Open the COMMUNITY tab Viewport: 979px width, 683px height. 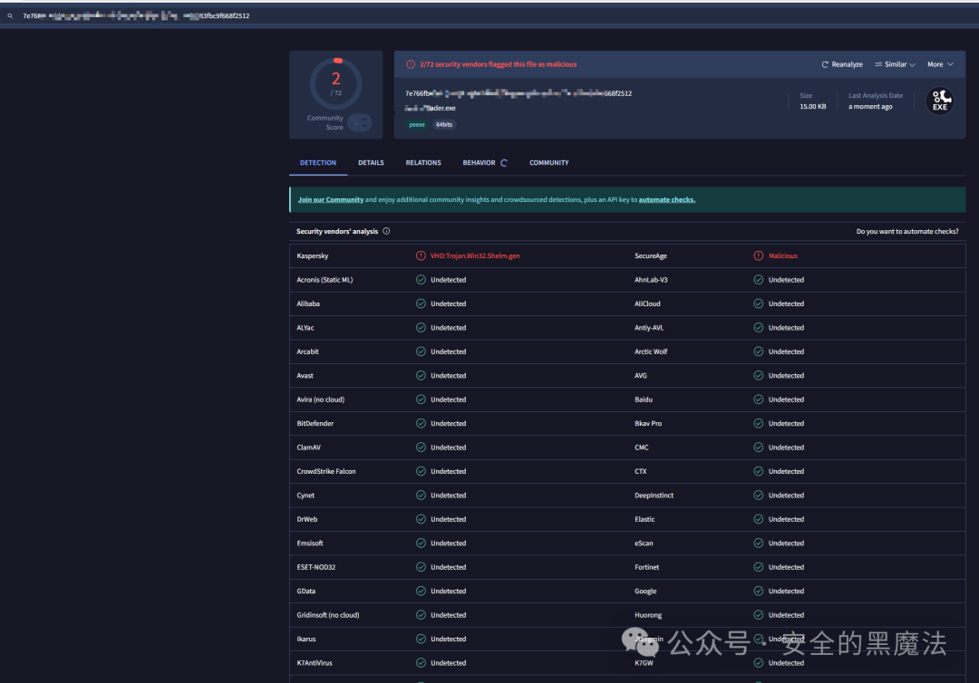pos(548,163)
